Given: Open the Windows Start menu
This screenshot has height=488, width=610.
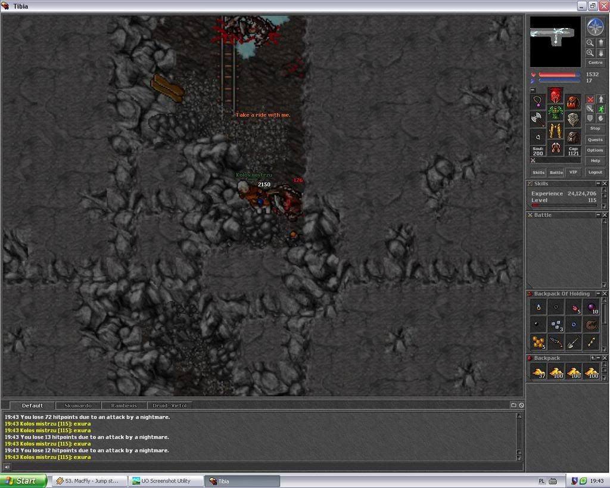Looking at the screenshot, I should tap(24, 481).
